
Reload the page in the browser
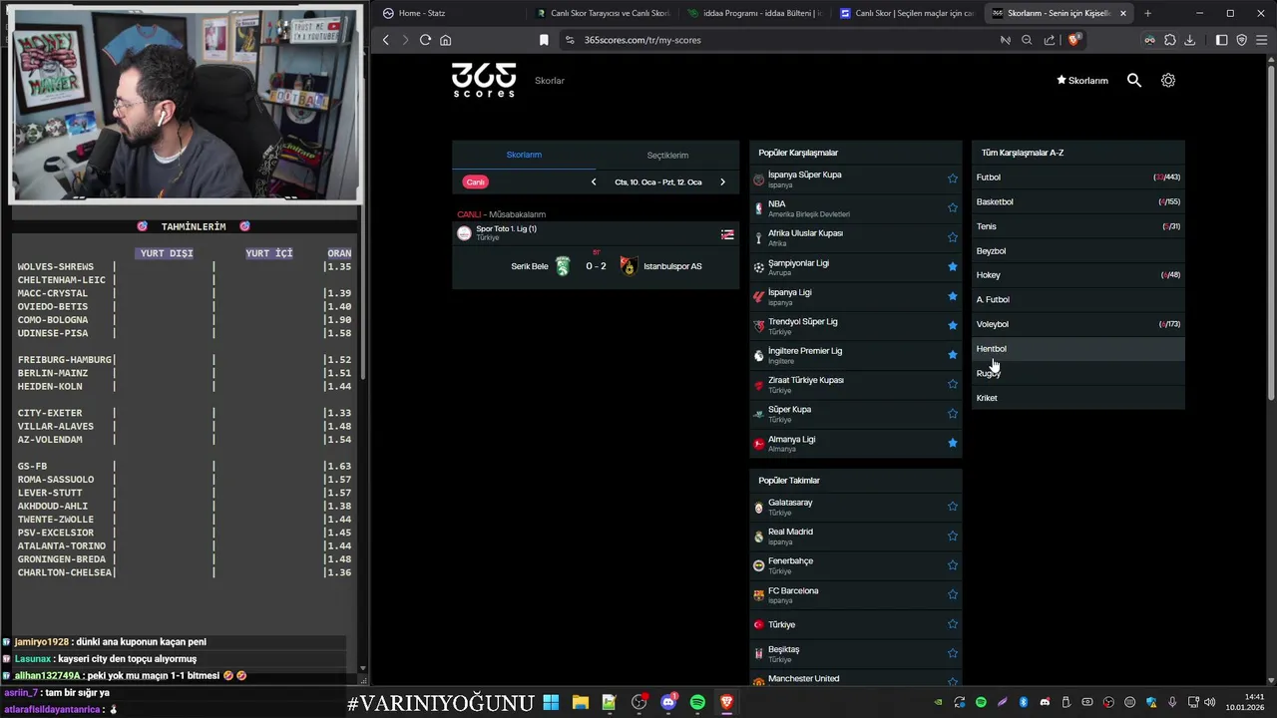pos(425,40)
